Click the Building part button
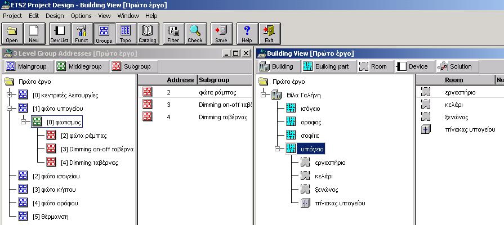 tap(329, 66)
